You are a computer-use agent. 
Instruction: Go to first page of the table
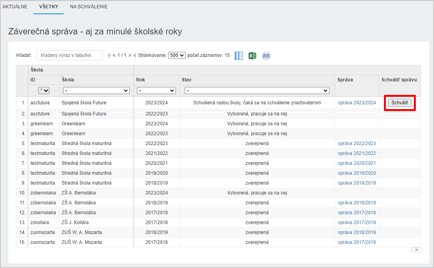pyautogui.click(x=110, y=55)
